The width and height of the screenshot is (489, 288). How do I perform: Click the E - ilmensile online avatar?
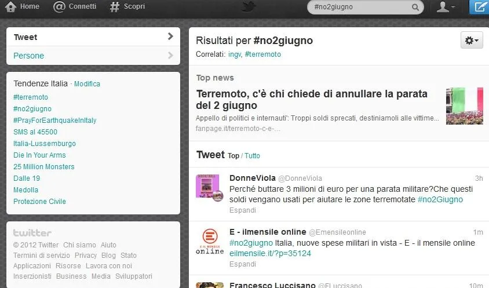[210, 242]
